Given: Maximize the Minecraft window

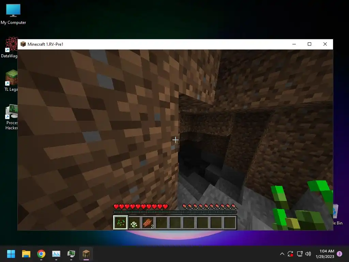Looking at the screenshot, I should click(x=309, y=44).
